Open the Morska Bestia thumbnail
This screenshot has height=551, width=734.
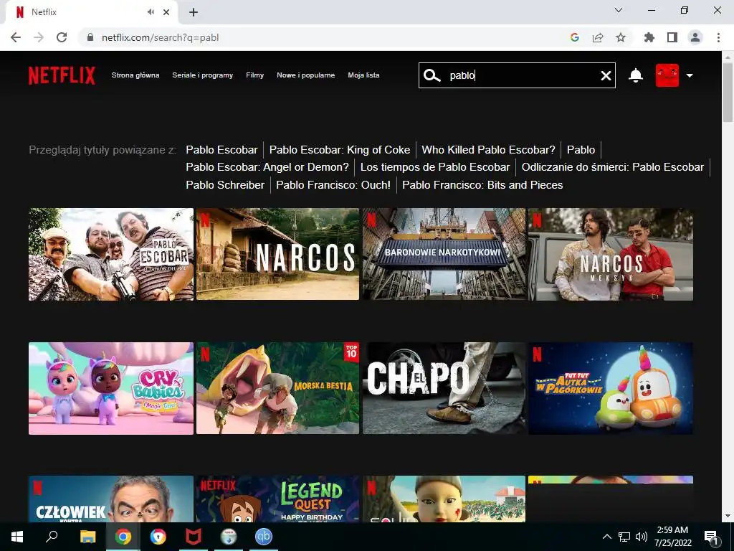[277, 388]
